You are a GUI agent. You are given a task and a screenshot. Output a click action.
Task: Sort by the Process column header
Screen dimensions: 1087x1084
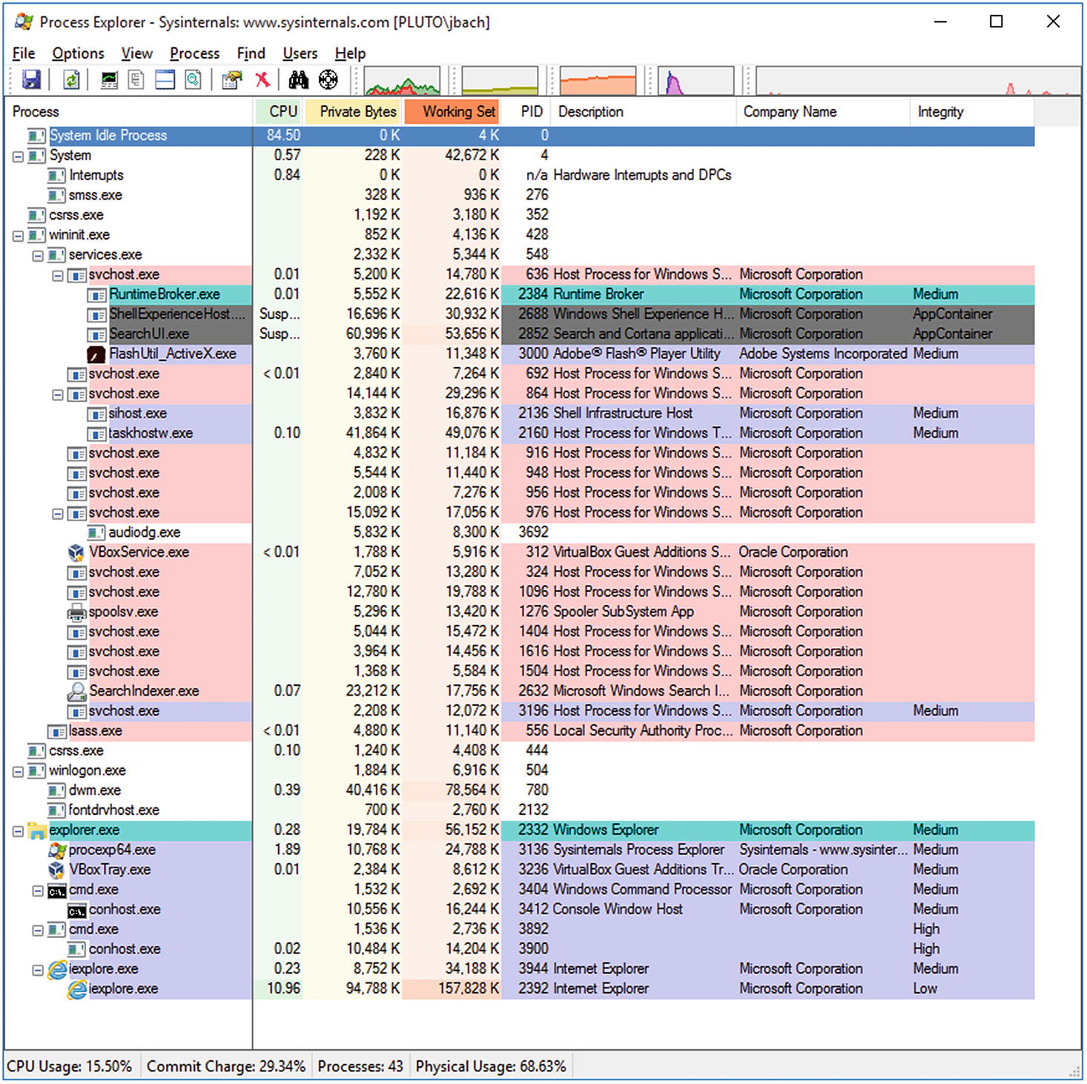click(x=129, y=112)
